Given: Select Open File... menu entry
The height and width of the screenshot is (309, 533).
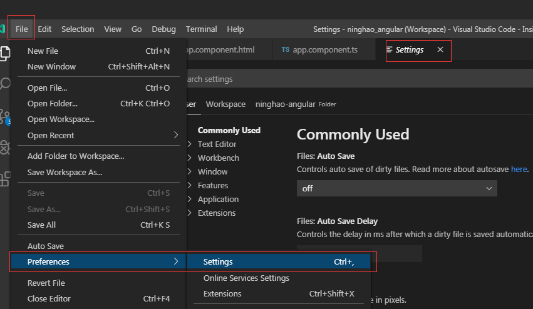Looking at the screenshot, I should click(x=98, y=88).
